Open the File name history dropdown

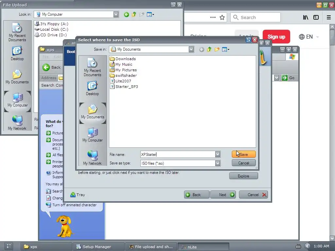click(218, 154)
